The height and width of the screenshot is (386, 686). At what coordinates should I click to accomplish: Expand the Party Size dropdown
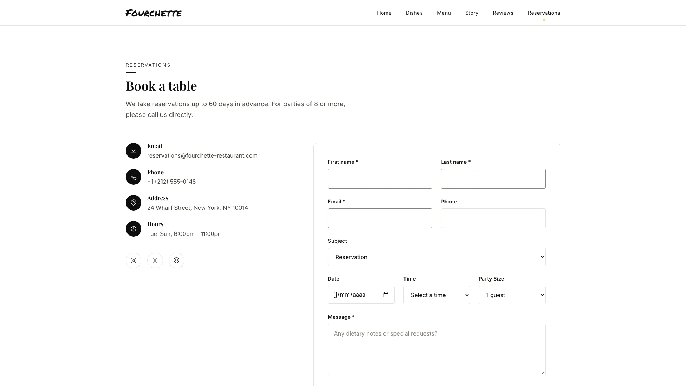(512, 295)
